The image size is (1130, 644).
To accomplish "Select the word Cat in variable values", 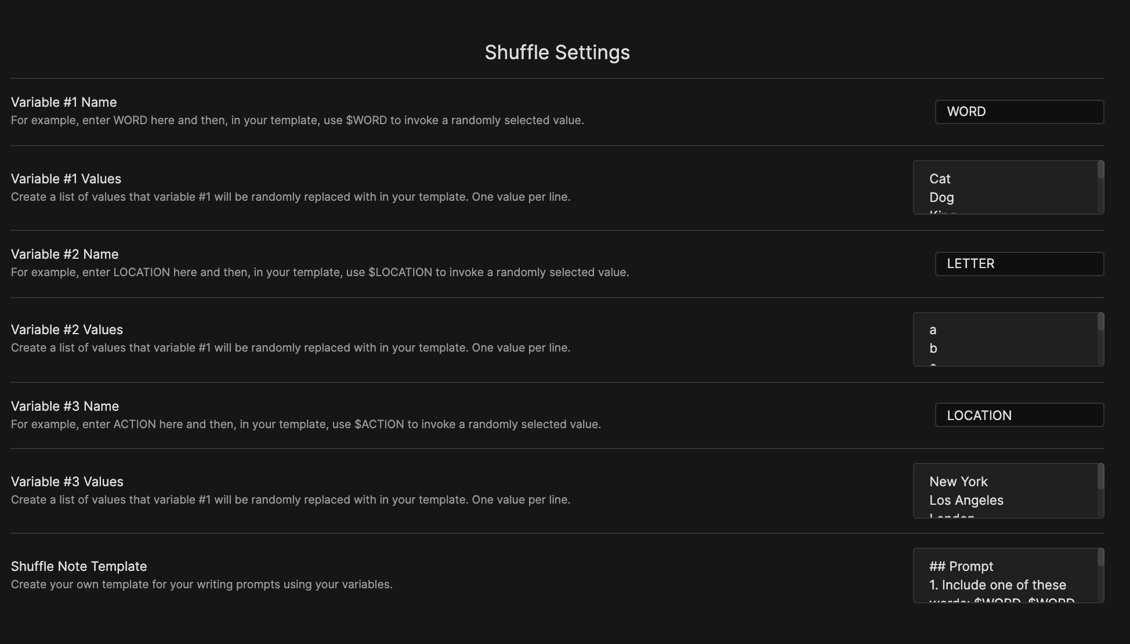I will pyautogui.click(x=940, y=179).
